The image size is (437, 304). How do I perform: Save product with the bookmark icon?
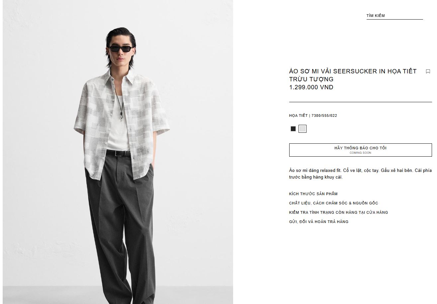[428, 71]
